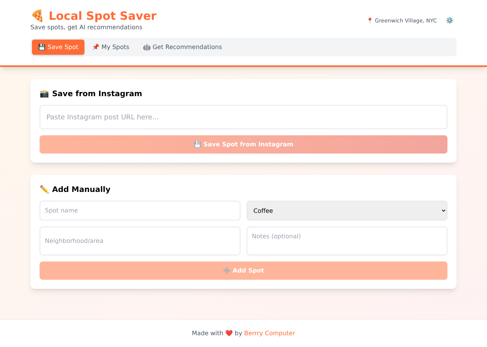The height and width of the screenshot is (347, 487).
Task: Click the Notes optional text area
Action: 347,241
